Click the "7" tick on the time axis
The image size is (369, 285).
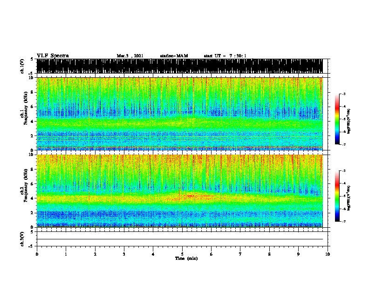240,254
